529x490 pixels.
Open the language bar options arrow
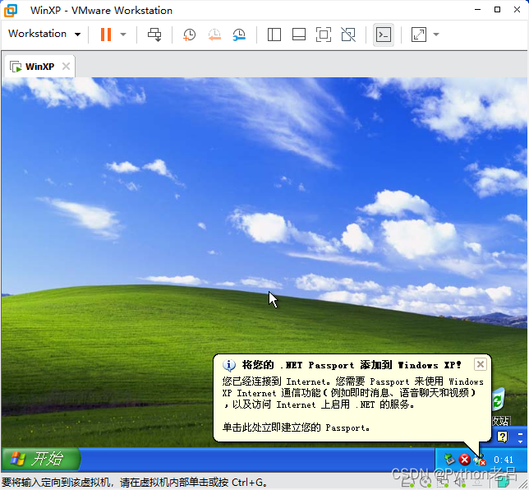(520, 441)
